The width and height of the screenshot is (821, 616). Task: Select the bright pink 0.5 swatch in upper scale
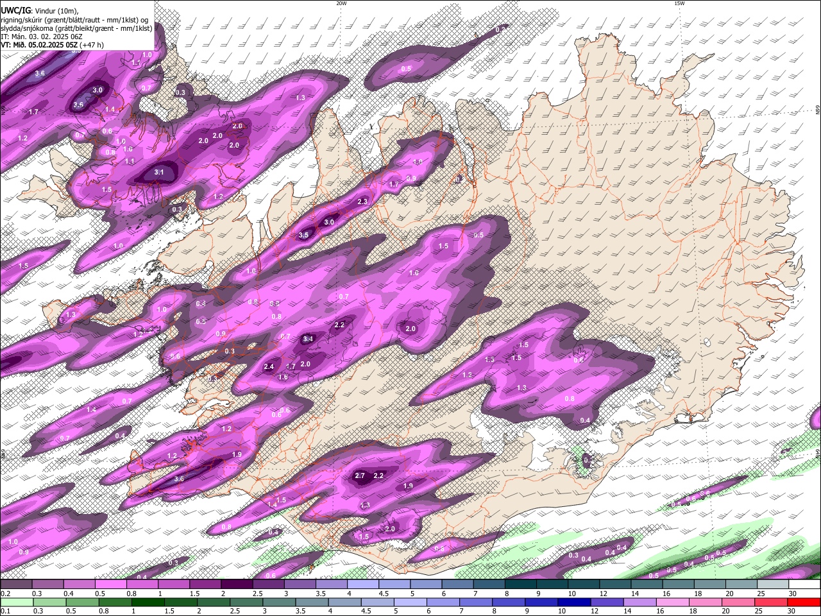point(110,585)
